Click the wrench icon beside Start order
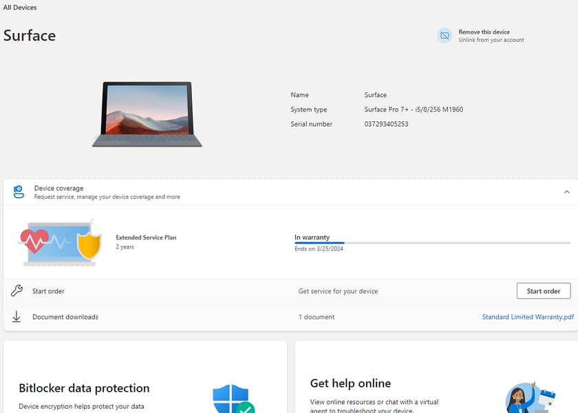 point(17,291)
